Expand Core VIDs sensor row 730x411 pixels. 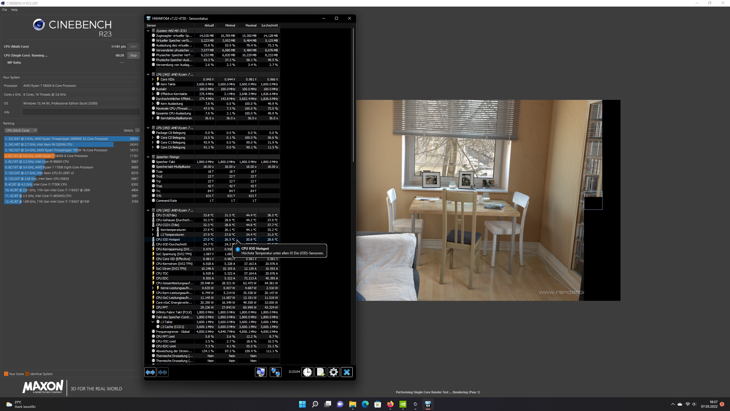pos(153,79)
